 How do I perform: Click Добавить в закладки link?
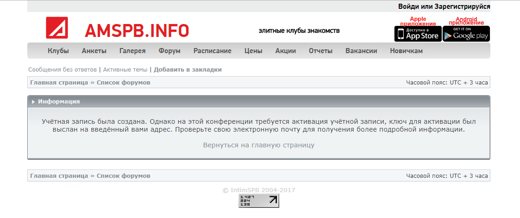pos(188,70)
